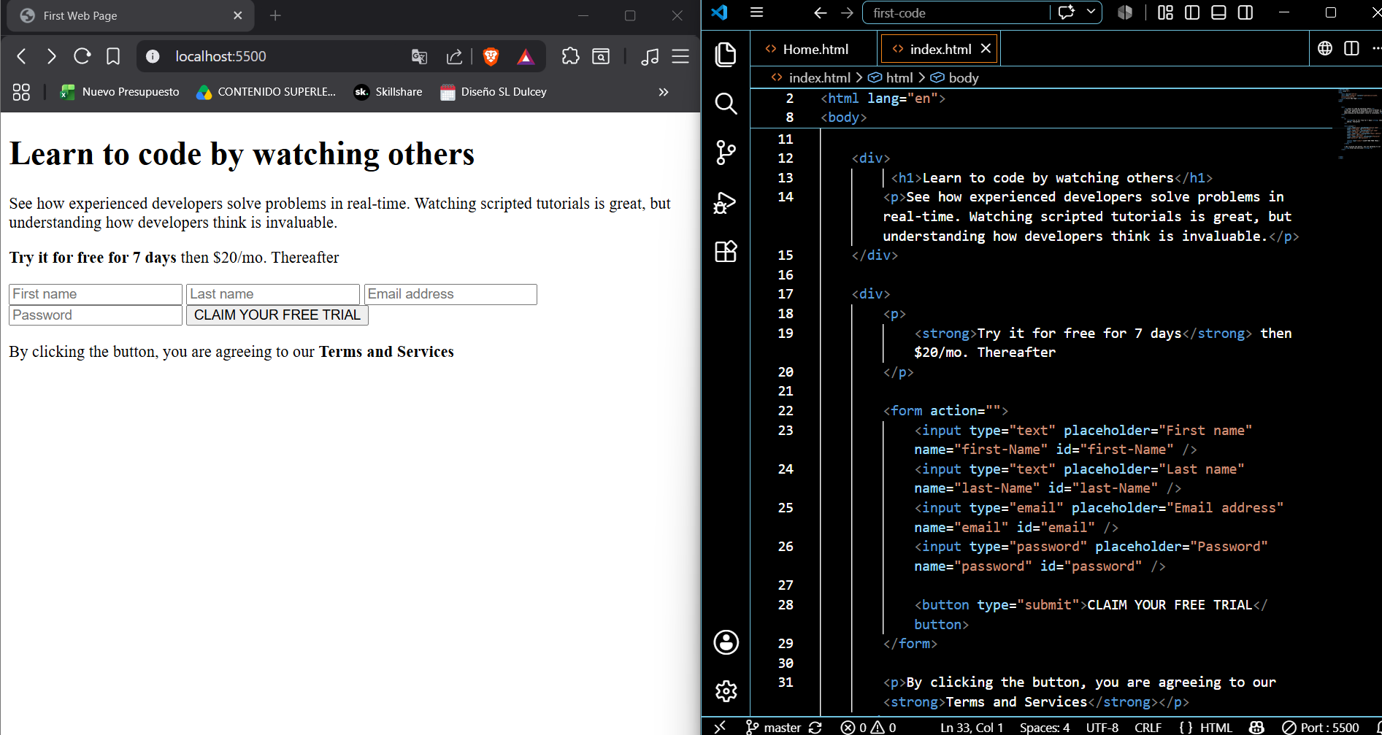Viewport: 1382px width, 735px height.
Task: Open the Source Control view
Action: pos(726,153)
